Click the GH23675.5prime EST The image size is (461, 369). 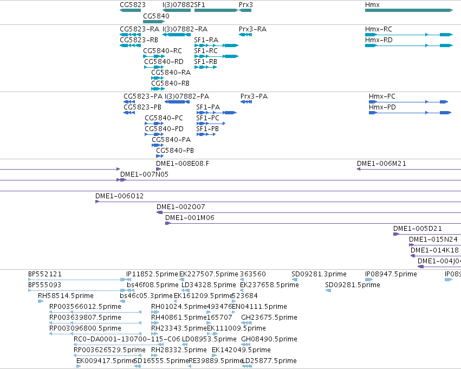[x=246, y=323]
